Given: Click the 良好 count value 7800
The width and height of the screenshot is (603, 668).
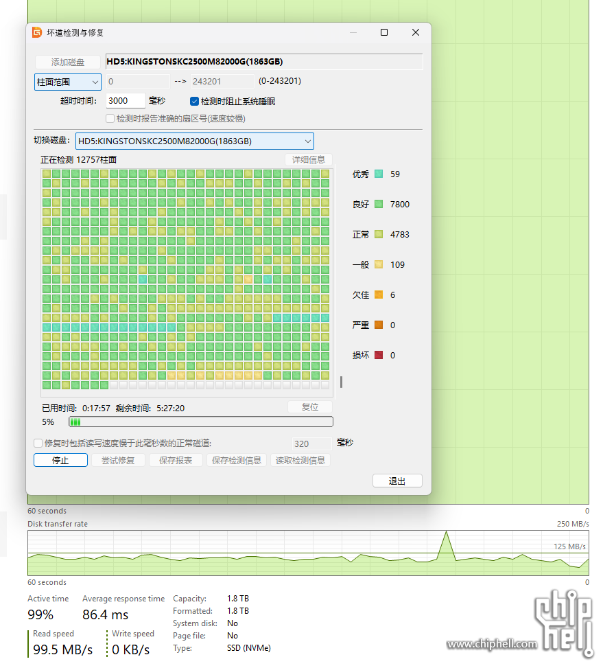Looking at the screenshot, I should click(x=399, y=205).
